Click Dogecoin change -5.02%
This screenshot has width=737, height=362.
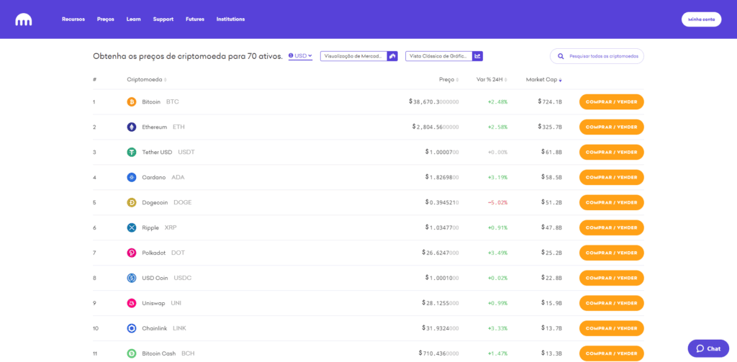click(497, 203)
